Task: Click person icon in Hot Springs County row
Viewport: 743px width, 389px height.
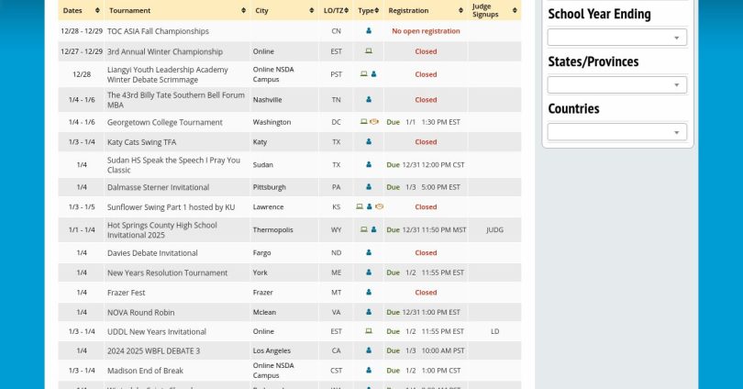Action: coord(373,229)
